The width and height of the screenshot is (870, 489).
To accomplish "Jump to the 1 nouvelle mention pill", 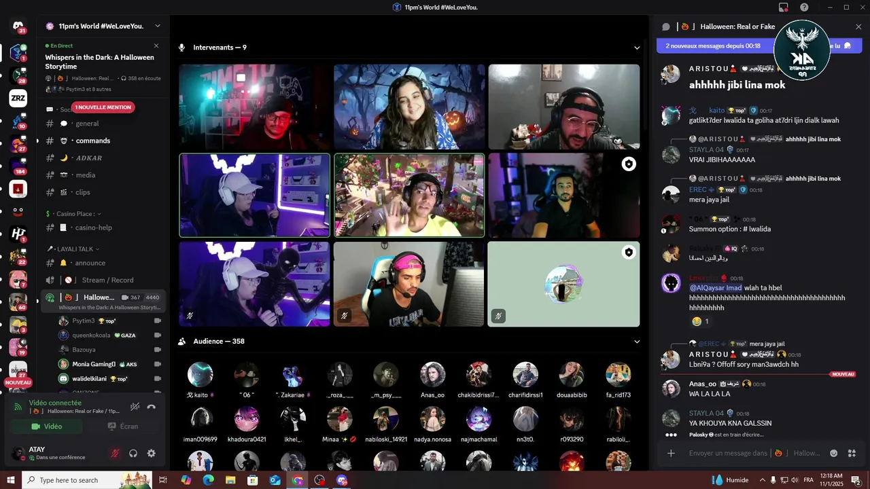I will coord(104,107).
